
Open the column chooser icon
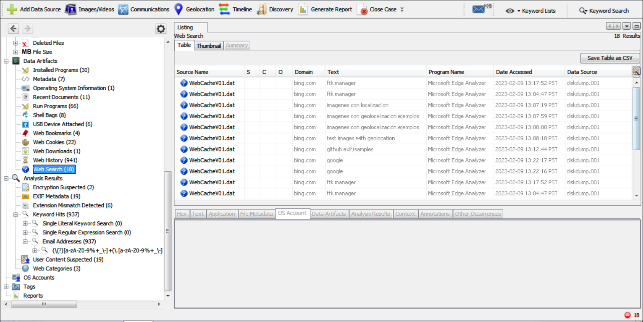[x=636, y=72]
